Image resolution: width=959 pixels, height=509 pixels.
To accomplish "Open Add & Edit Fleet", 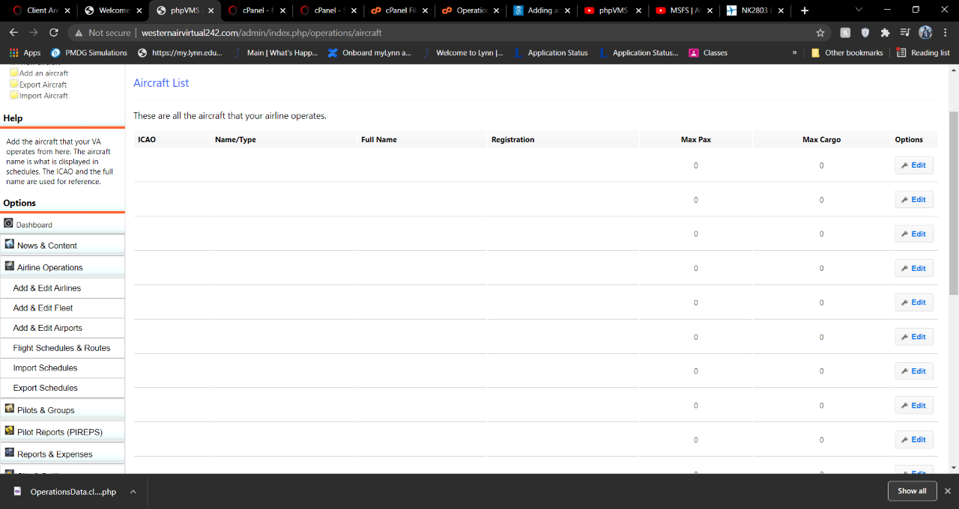I will click(x=62, y=308).
